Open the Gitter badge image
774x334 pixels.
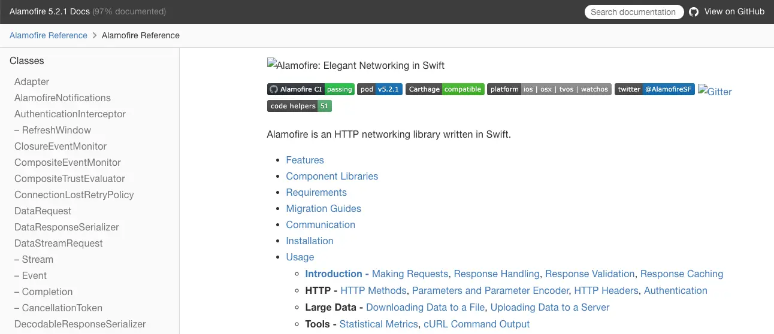click(x=715, y=91)
